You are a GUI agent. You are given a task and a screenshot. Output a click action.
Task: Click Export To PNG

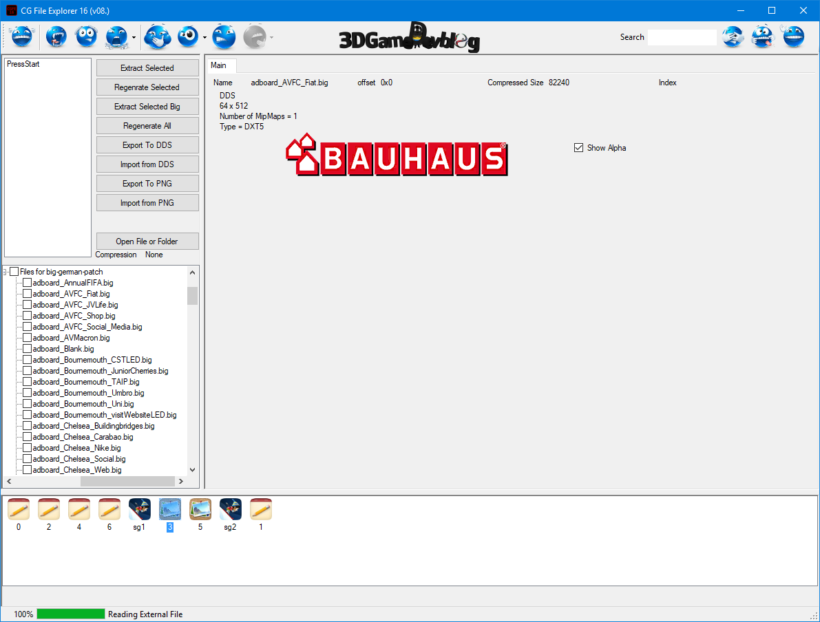[x=147, y=184]
